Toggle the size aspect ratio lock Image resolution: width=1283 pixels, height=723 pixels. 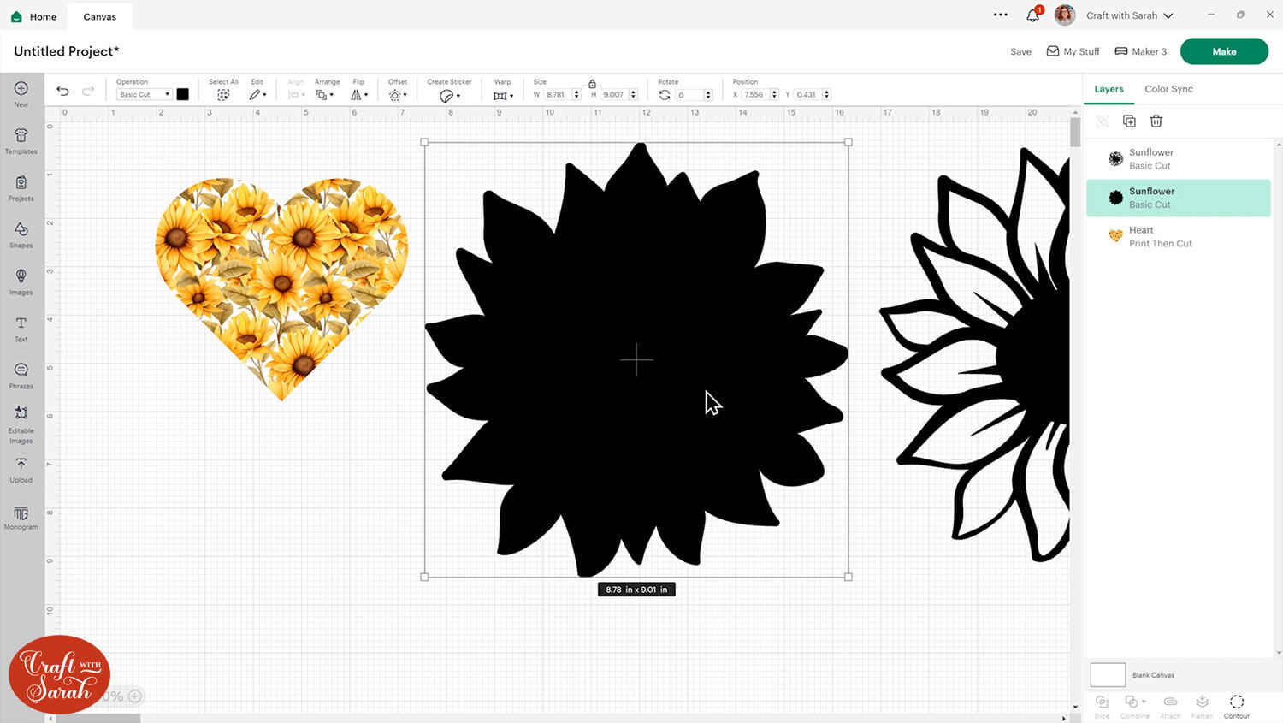tap(592, 83)
